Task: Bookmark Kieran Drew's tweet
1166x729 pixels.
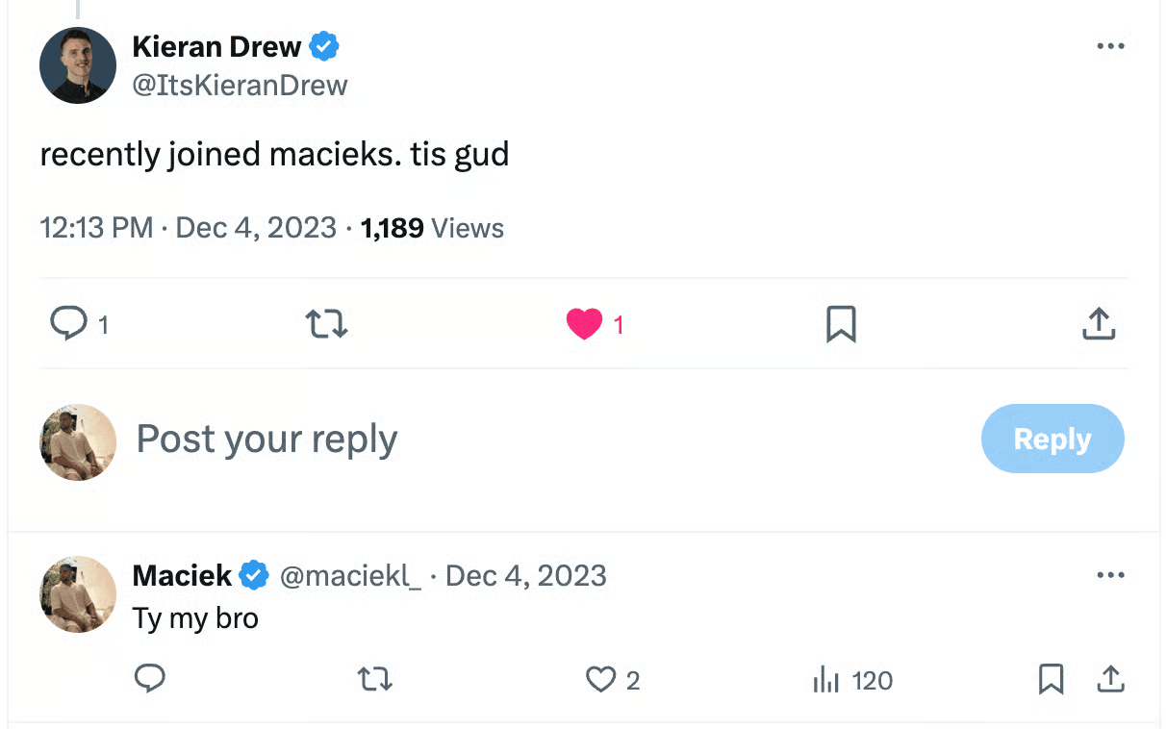Action: coord(841,324)
